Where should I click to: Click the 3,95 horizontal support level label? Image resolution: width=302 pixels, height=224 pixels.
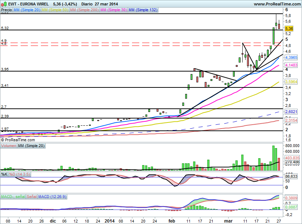click(x=5, y=69)
